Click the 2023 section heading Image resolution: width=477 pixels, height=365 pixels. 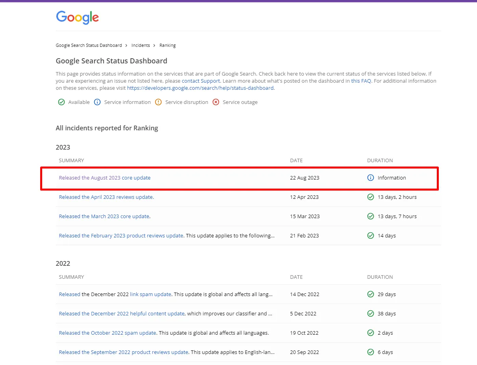pyautogui.click(x=63, y=147)
